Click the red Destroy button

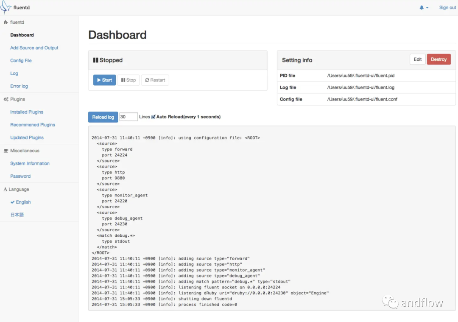pyautogui.click(x=438, y=59)
